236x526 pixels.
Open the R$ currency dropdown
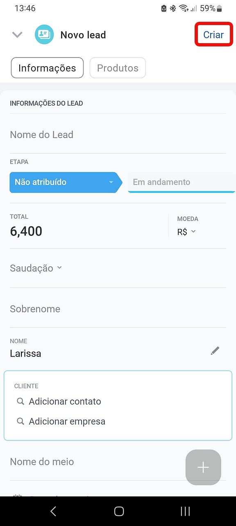coord(187,232)
